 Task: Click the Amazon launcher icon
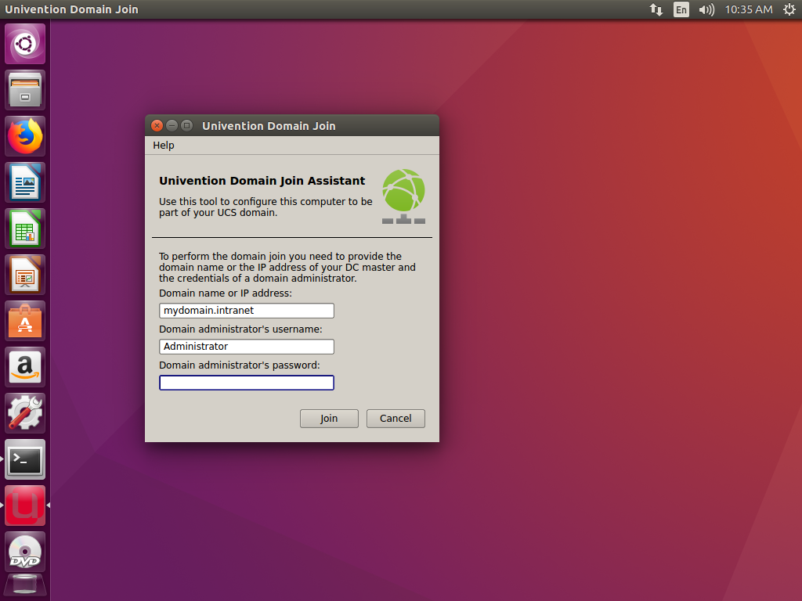pos(25,367)
